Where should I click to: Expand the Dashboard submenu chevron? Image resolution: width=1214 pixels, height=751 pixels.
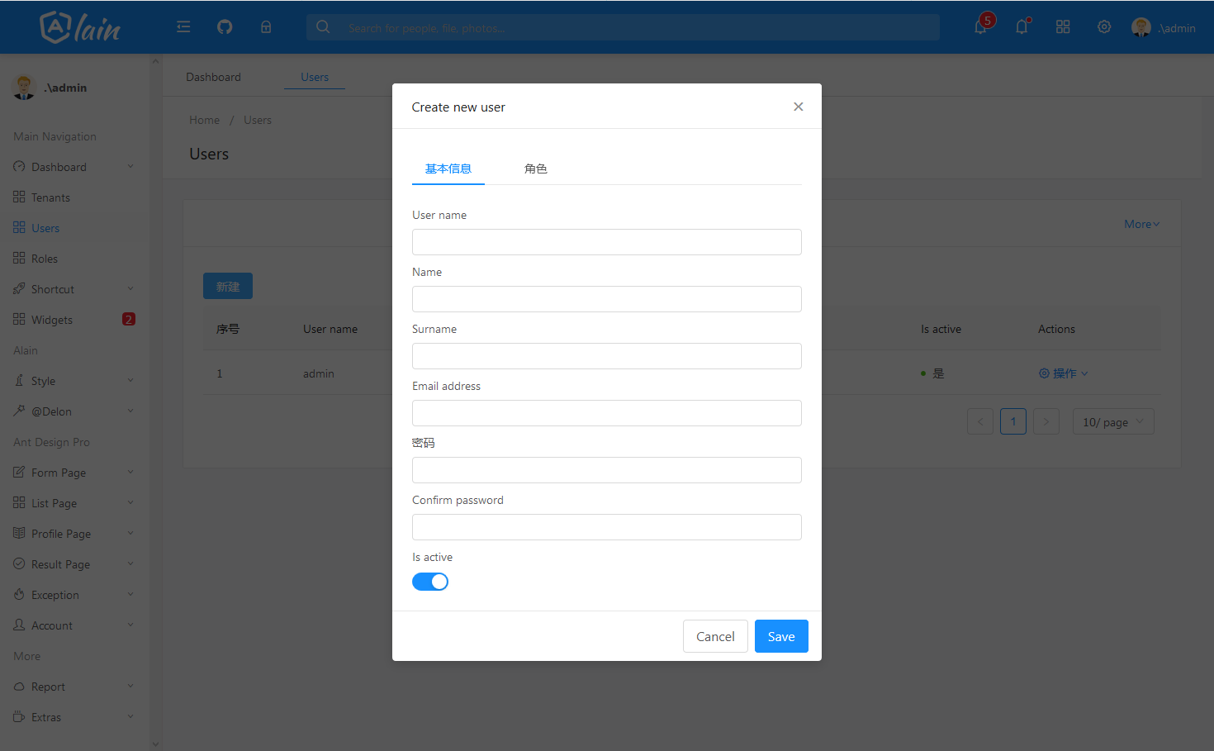point(130,167)
